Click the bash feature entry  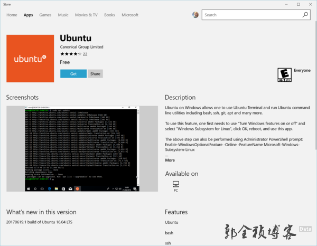pos(169,233)
